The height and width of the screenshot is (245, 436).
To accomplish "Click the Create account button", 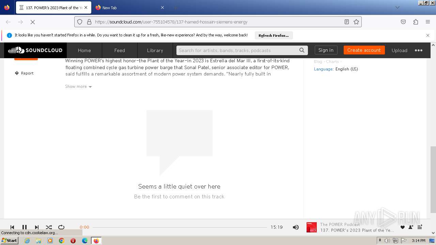I will [364, 50].
